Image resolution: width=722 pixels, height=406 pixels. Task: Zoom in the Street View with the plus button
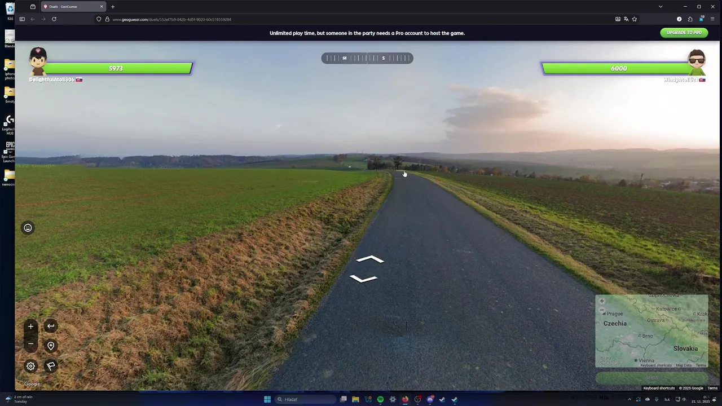30,326
